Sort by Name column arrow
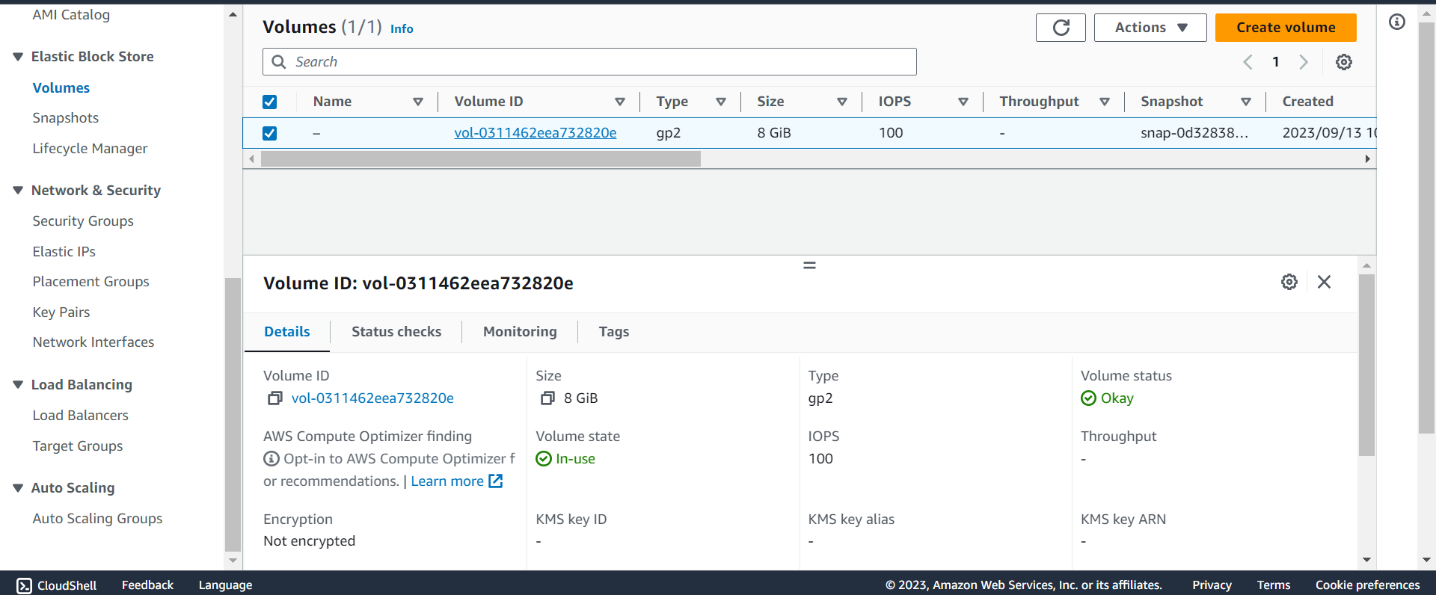Image resolution: width=1436 pixels, height=595 pixels. [x=418, y=102]
